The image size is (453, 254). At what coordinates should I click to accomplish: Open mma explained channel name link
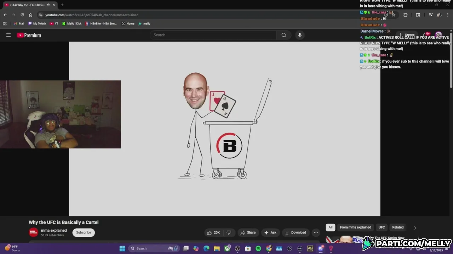click(54, 230)
